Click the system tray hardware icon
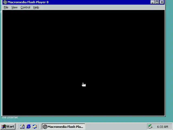173x130 pixels. tap(150, 126)
